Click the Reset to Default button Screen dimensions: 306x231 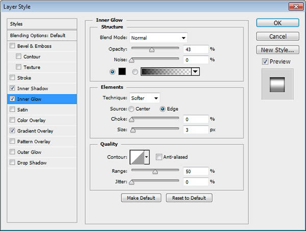(189, 198)
